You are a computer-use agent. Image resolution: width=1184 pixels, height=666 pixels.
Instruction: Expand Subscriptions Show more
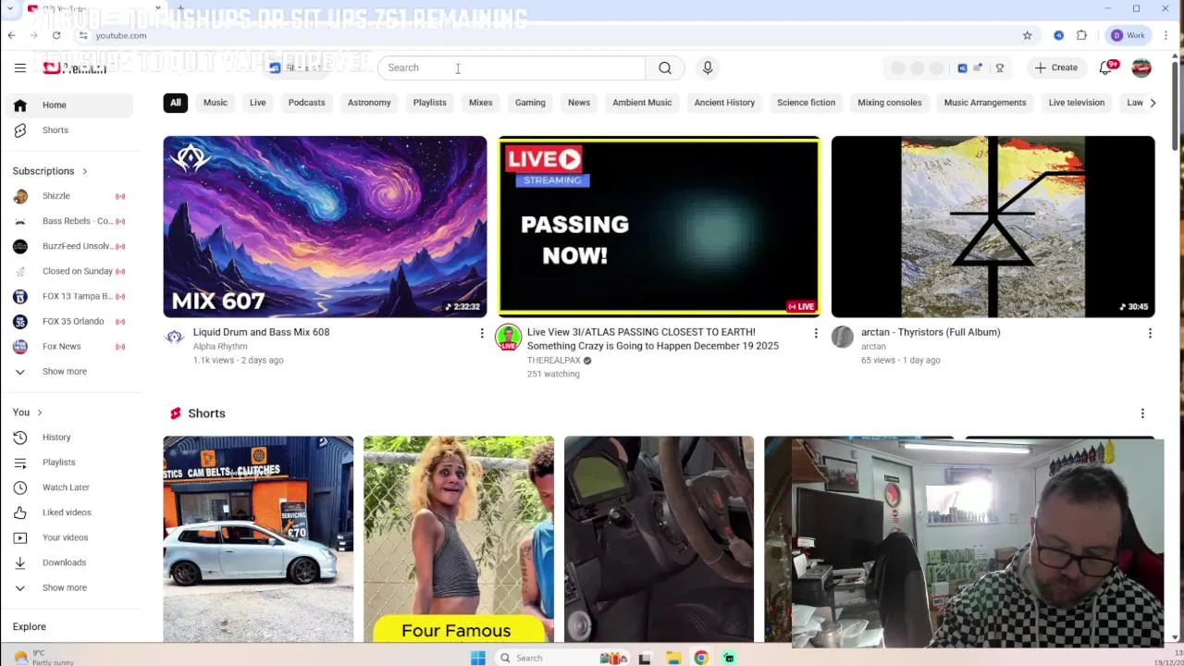(67, 372)
